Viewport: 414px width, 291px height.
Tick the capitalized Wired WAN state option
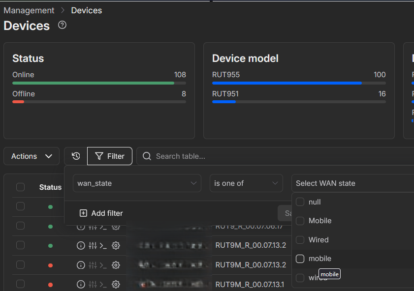[300, 240]
